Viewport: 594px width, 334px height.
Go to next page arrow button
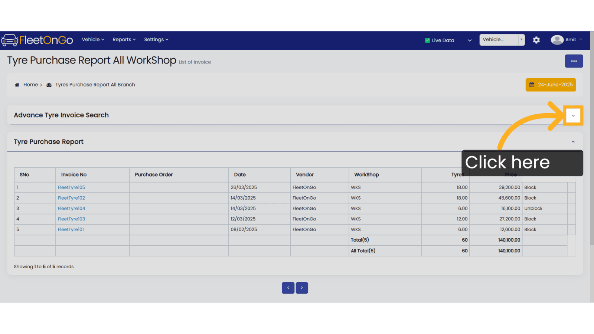[x=302, y=288]
